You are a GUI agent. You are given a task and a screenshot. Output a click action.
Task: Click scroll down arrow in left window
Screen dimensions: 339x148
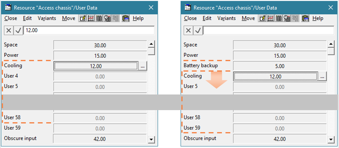[x=152, y=139]
